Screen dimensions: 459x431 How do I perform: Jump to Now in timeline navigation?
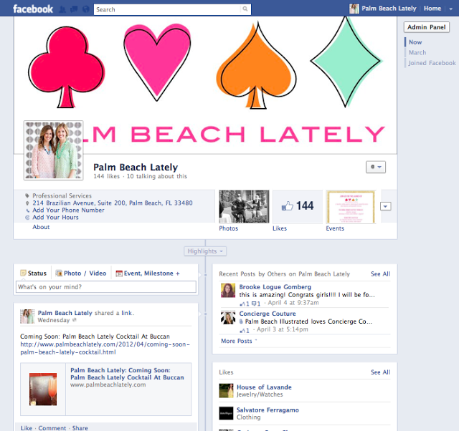pos(415,42)
